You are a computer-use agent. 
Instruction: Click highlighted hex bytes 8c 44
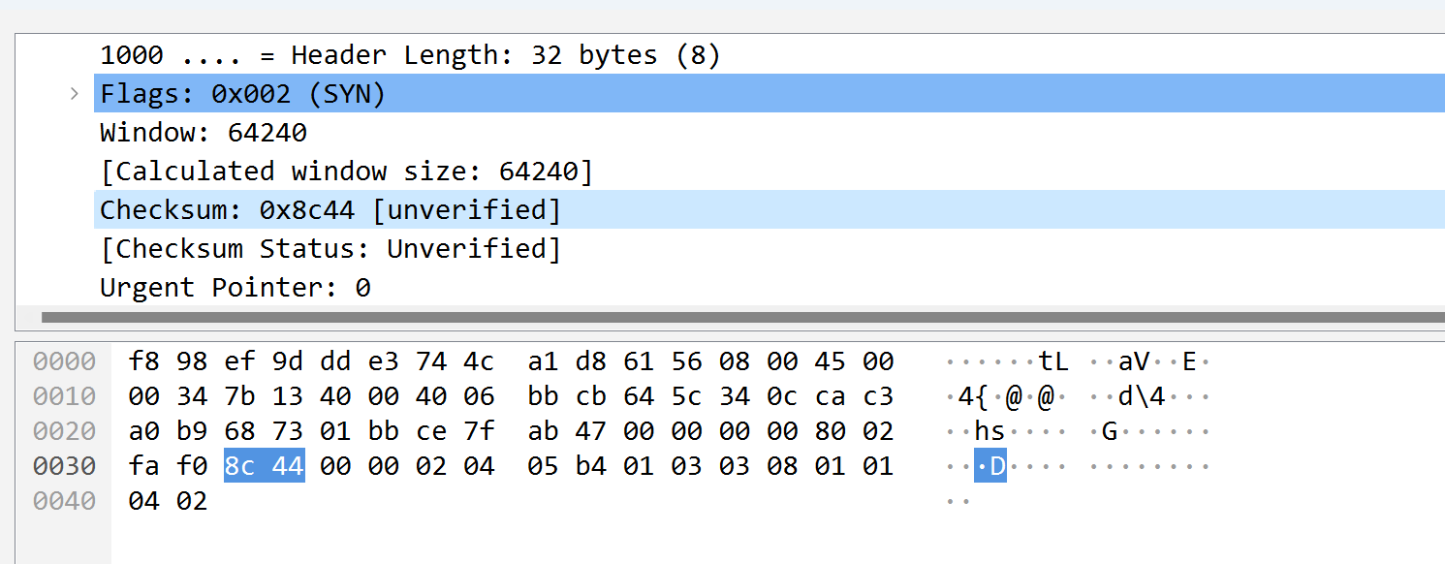(265, 466)
